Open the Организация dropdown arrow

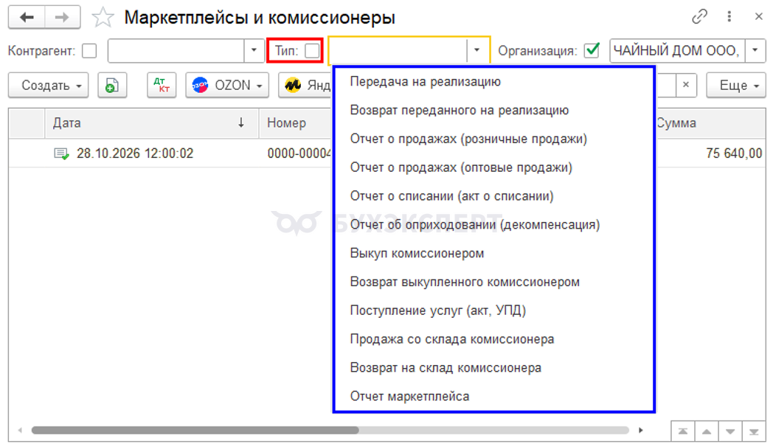pyautogui.click(x=755, y=50)
